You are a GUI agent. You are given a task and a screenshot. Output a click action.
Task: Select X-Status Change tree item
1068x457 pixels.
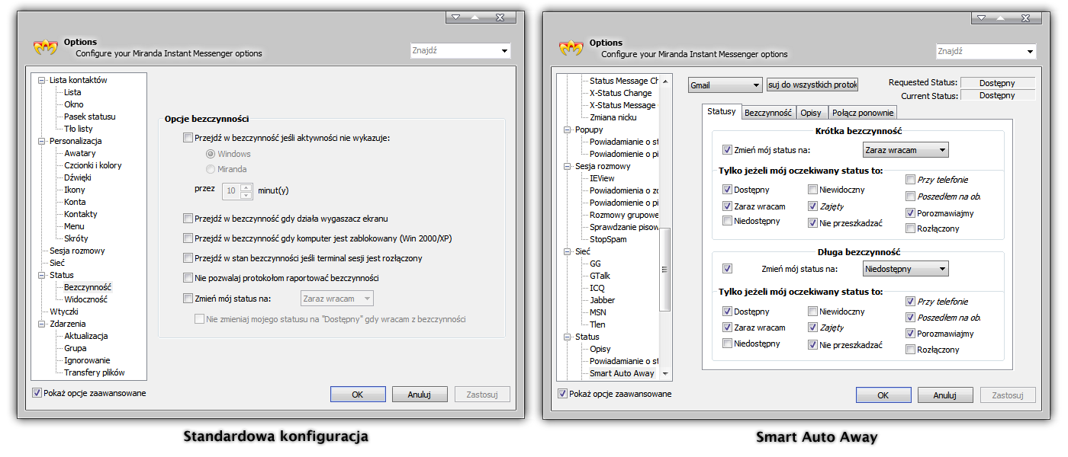621,93
